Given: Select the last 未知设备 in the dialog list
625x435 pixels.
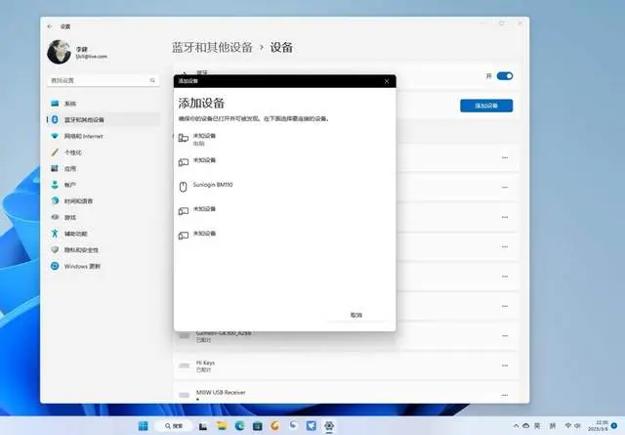Looking at the screenshot, I should point(284,235).
